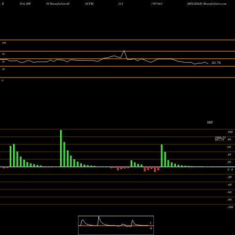Click the RSI panel 70 level label

coord(3,54)
